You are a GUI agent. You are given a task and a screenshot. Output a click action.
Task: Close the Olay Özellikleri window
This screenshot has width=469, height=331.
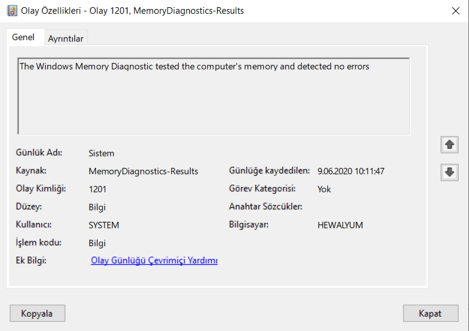[x=455, y=11]
